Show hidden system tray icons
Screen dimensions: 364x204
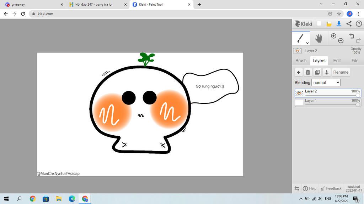pos(301,199)
